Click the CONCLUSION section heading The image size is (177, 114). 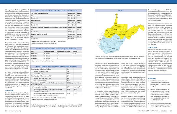[152, 47]
